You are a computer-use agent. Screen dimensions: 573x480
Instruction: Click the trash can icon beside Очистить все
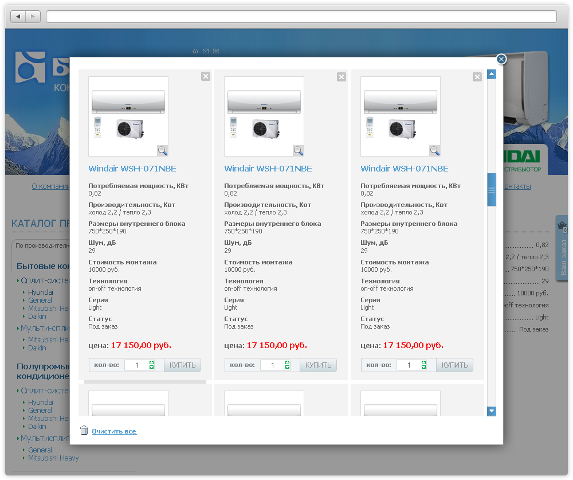coord(84,430)
